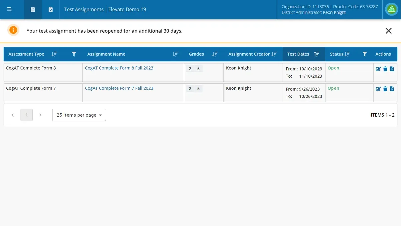Click the From 9/26/2023 date
Image resolution: width=401 pixels, height=226 pixels.
click(x=303, y=89)
